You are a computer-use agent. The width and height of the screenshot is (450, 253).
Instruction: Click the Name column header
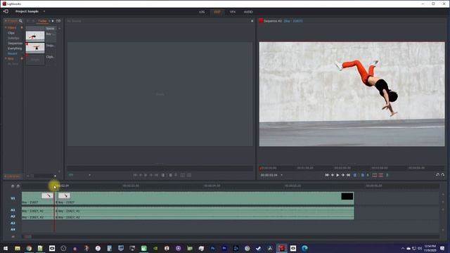point(50,28)
